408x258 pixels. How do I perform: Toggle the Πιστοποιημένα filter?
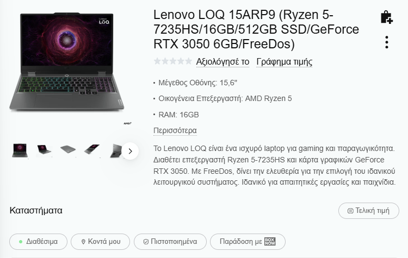(x=170, y=242)
